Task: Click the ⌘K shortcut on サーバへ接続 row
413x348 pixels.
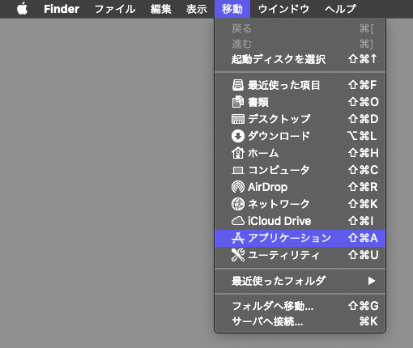Action: click(368, 321)
